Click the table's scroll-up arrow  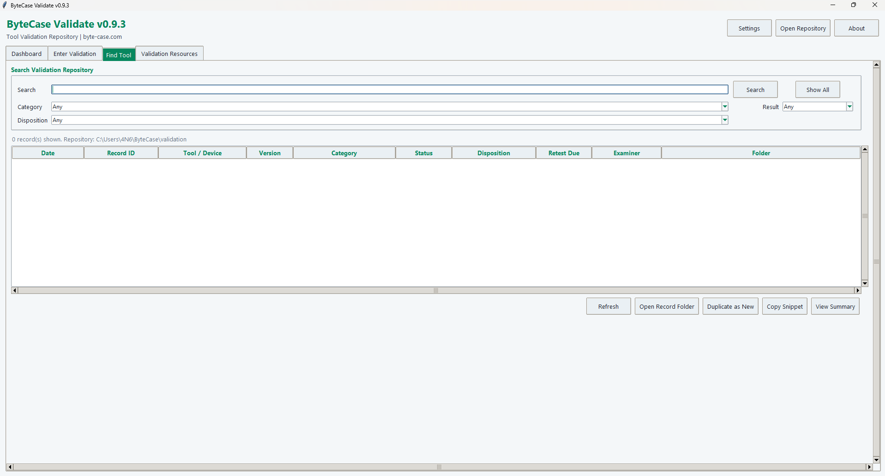click(x=865, y=149)
